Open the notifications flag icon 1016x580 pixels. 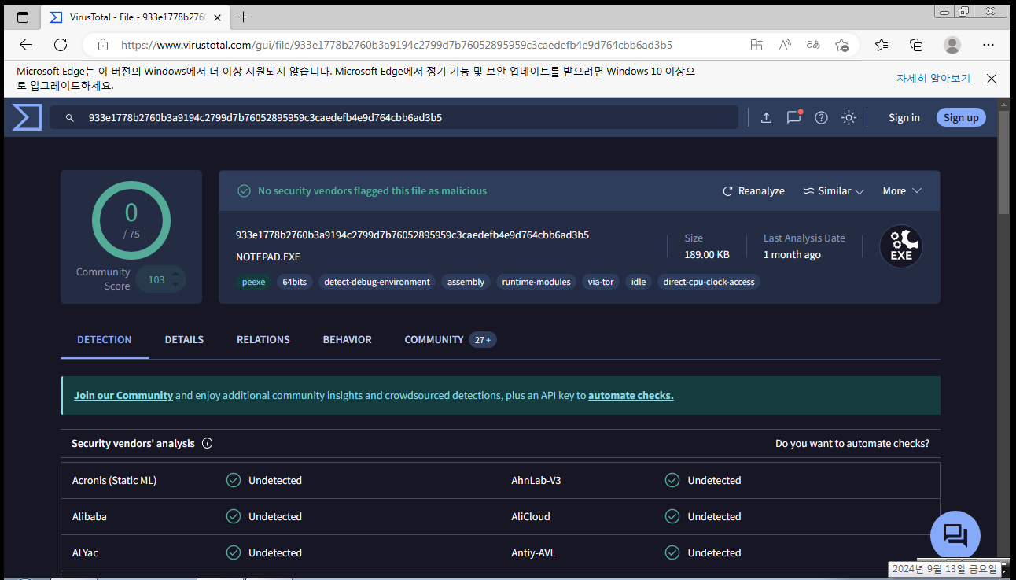(794, 117)
